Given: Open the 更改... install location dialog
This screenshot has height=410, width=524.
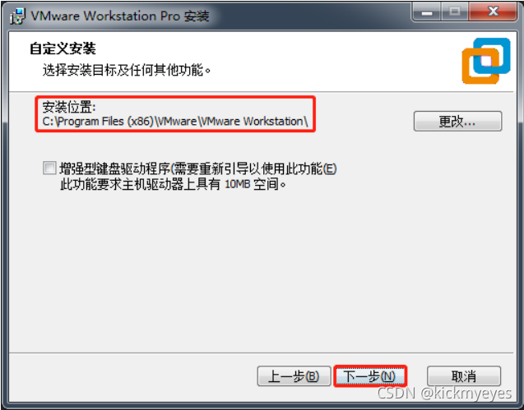Looking at the screenshot, I should [x=457, y=122].
